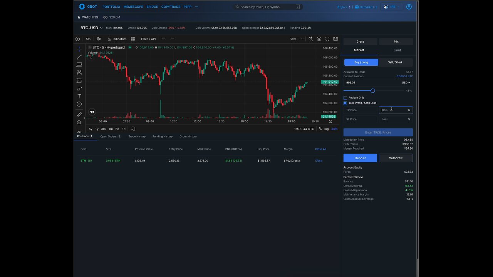This screenshot has height=277, width=493.
Task: Click the Check API button
Action: tap(148, 39)
